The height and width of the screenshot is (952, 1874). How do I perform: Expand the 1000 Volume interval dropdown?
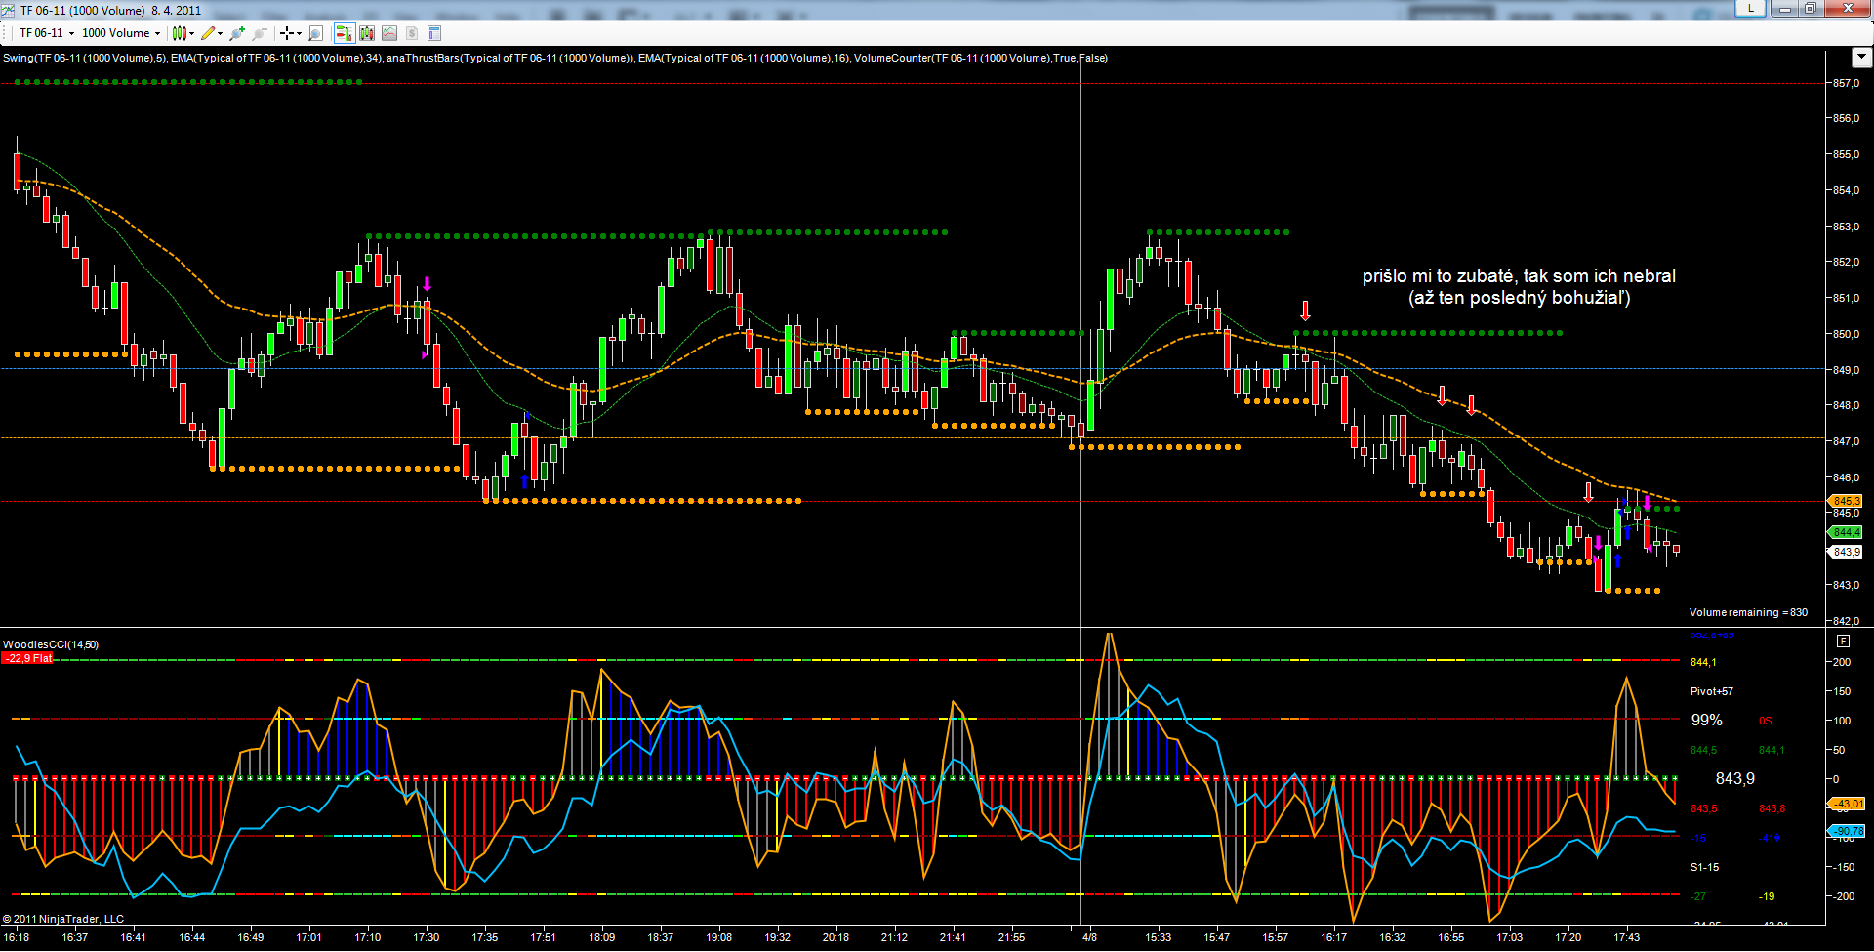coord(121,33)
